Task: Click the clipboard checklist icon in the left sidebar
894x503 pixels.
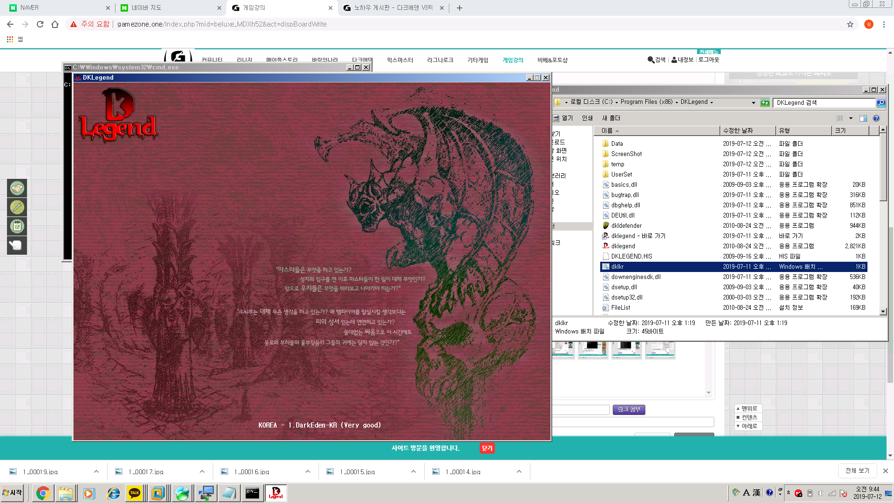Action: 17,226
